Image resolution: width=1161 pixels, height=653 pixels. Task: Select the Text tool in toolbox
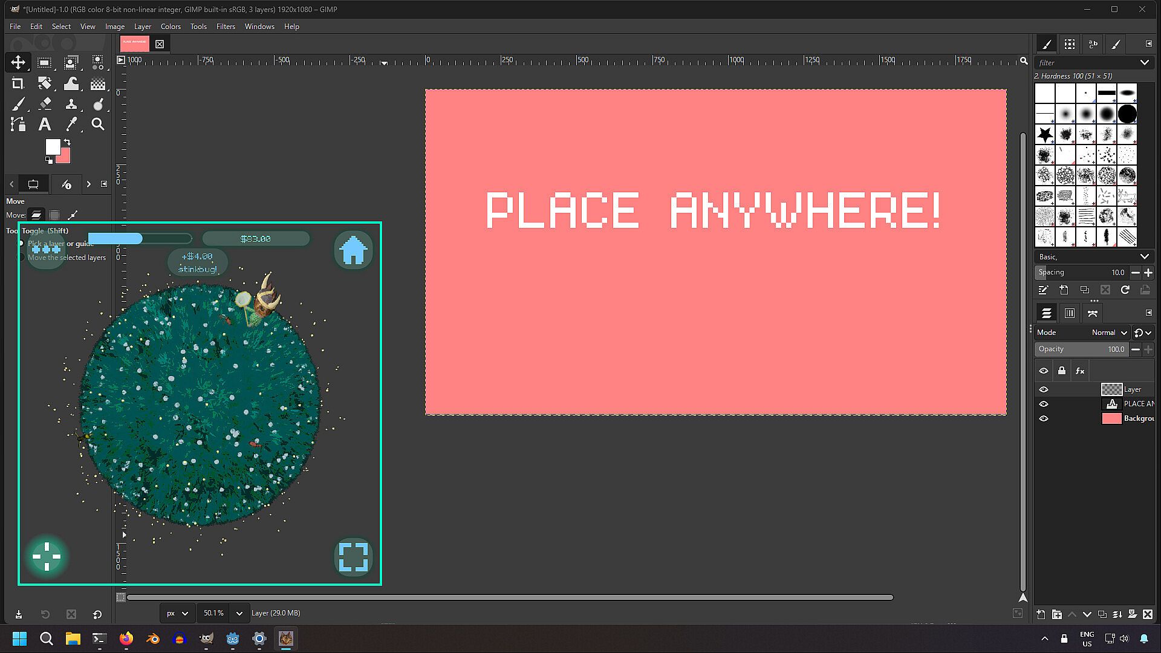point(44,125)
